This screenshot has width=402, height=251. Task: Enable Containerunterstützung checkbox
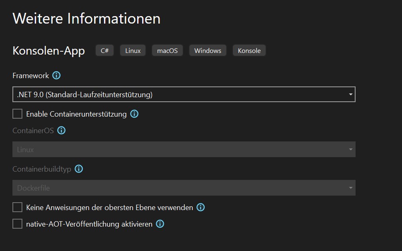pos(17,114)
